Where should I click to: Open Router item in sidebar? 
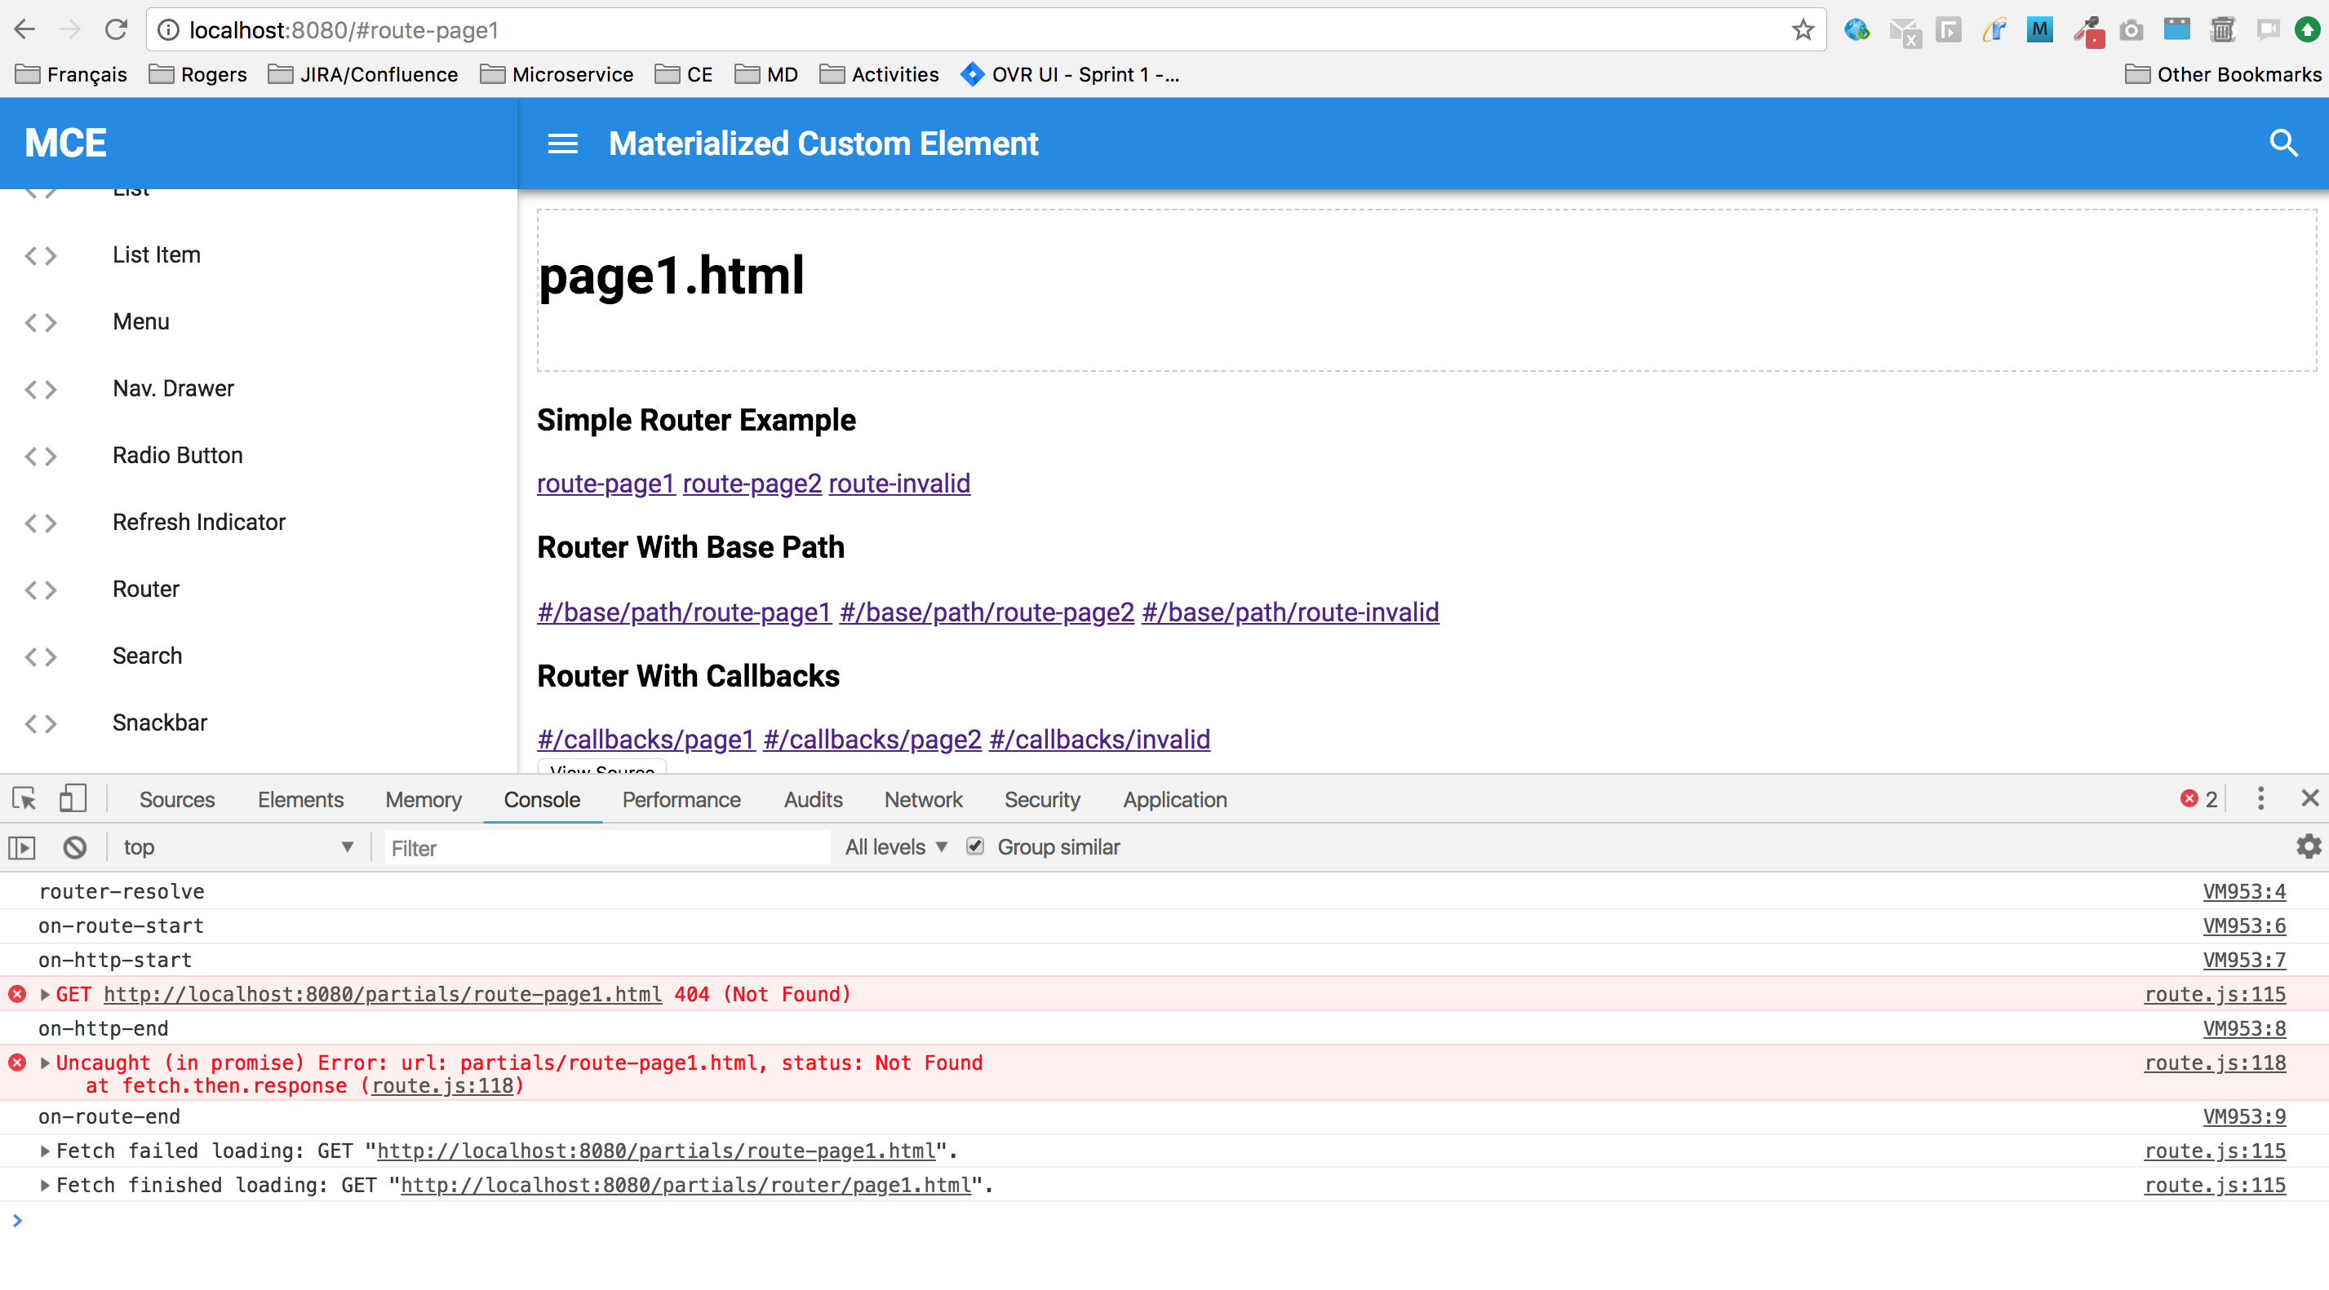click(x=145, y=589)
